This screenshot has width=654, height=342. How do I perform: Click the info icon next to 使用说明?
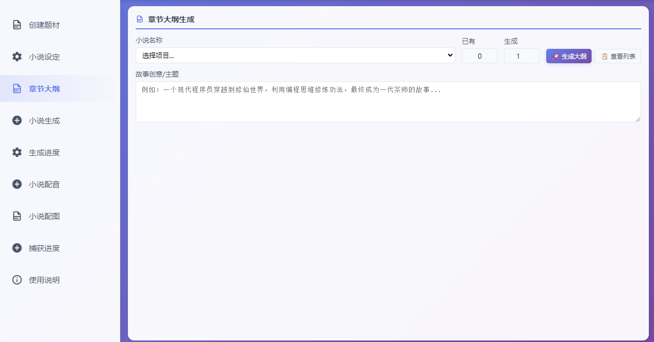[17, 280]
